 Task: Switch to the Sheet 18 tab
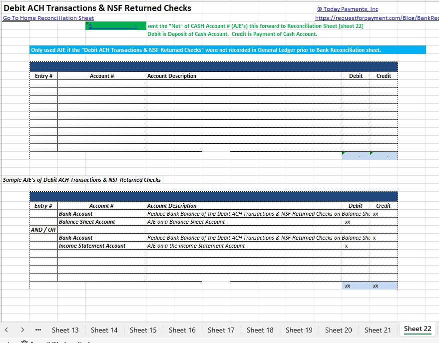260,330
